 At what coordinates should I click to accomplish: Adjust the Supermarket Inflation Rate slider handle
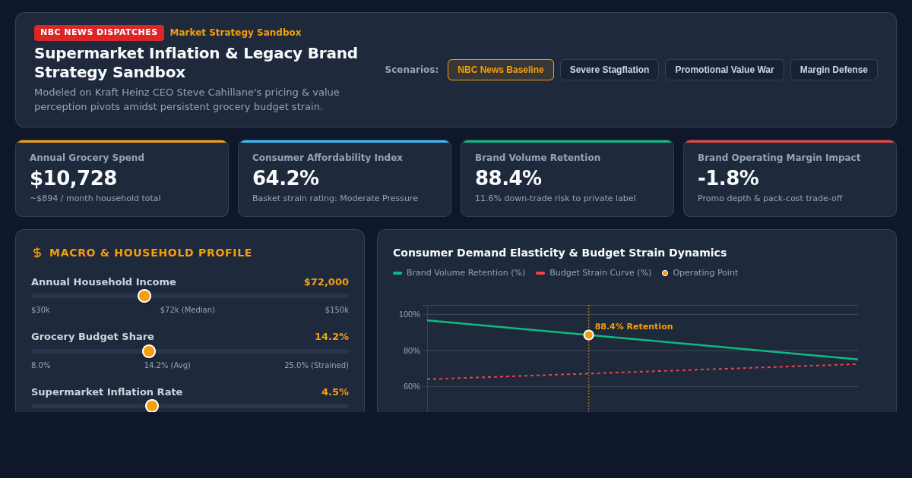click(x=152, y=406)
